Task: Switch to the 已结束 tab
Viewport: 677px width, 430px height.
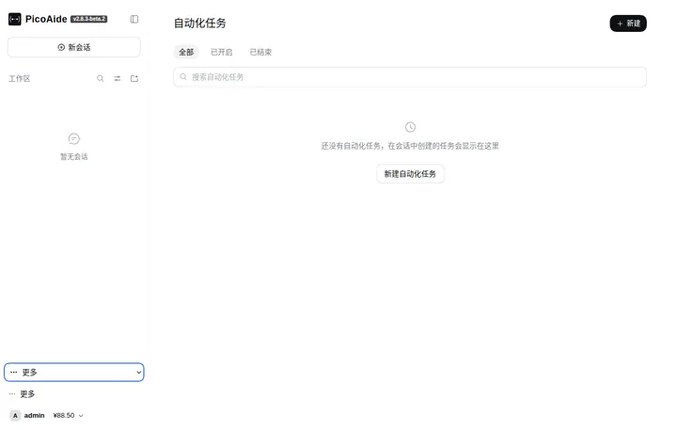Action: click(260, 52)
